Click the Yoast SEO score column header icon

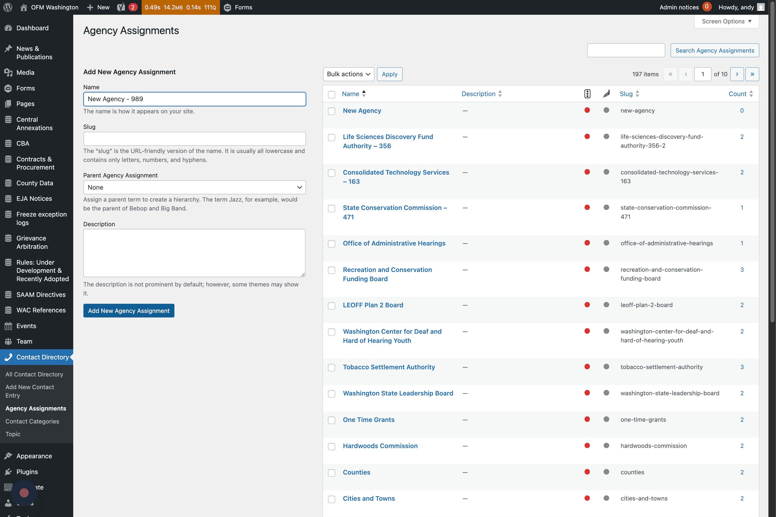coord(587,94)
